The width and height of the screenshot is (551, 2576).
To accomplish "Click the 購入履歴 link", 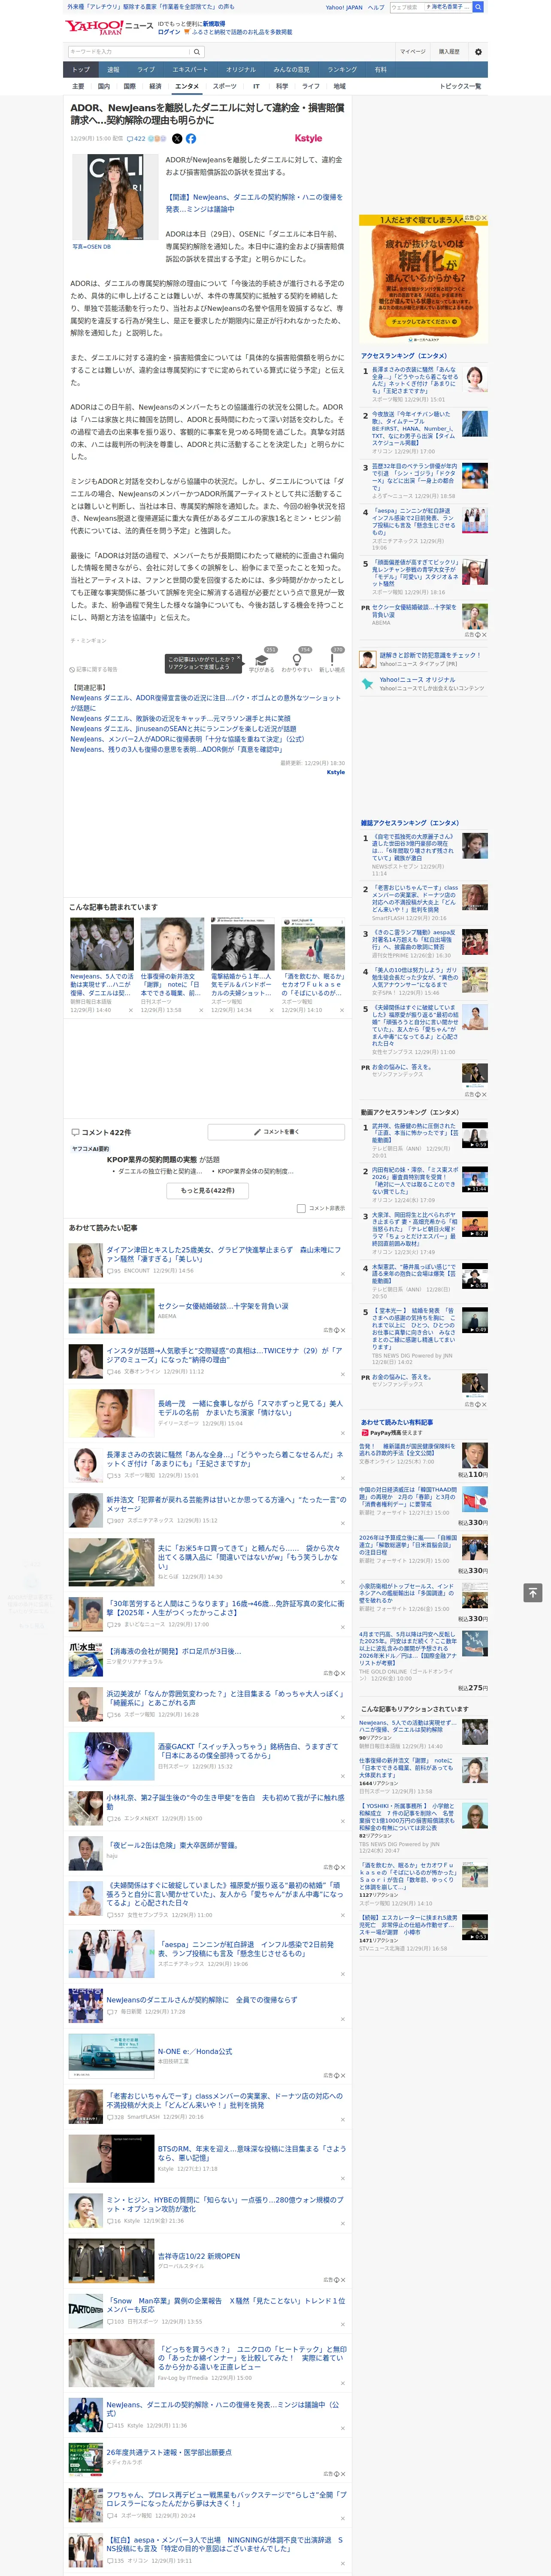I will tap(449, 52).
